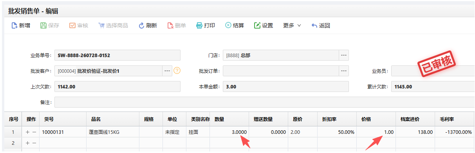Screen dimensions: 475x153
Task: Click the empty 业务员 field
Action: pyautogui.click(x=433, y=71)
